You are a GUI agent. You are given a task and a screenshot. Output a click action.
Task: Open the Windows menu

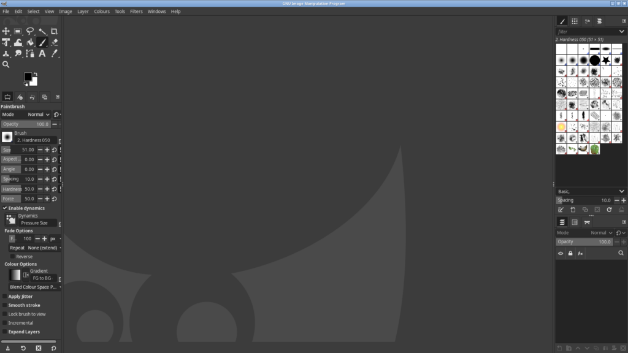point(156,11)
